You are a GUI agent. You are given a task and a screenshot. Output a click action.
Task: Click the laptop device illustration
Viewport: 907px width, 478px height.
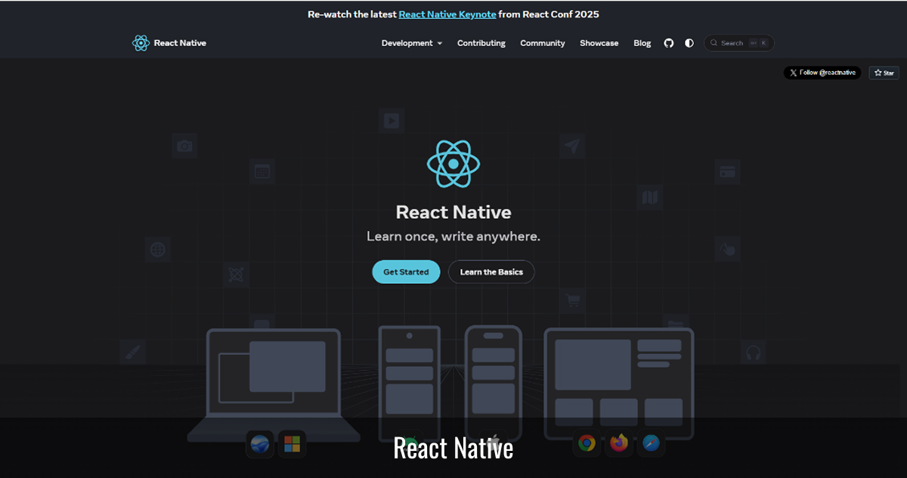click(274, 385)
